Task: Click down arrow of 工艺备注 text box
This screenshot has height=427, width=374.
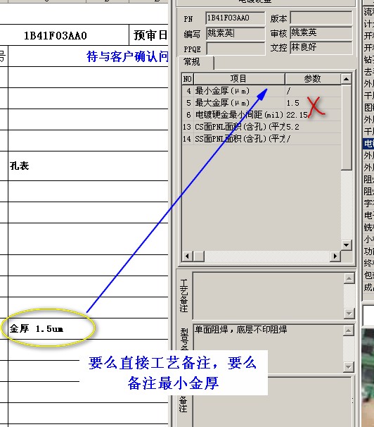Action: [349, 314]
